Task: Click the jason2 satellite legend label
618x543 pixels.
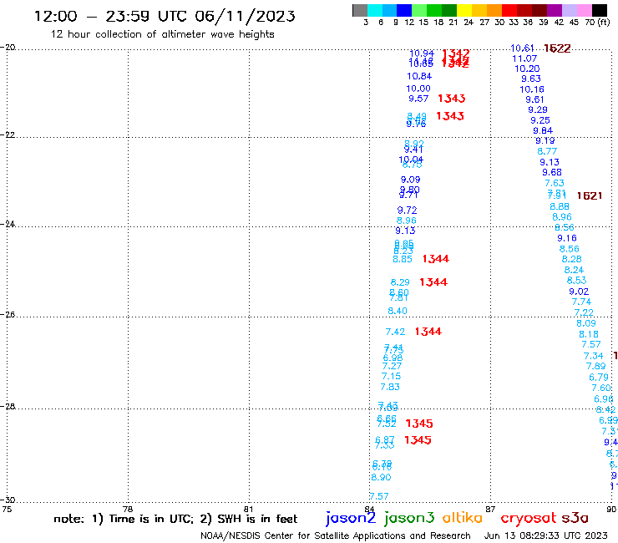Action: (351, 518)
